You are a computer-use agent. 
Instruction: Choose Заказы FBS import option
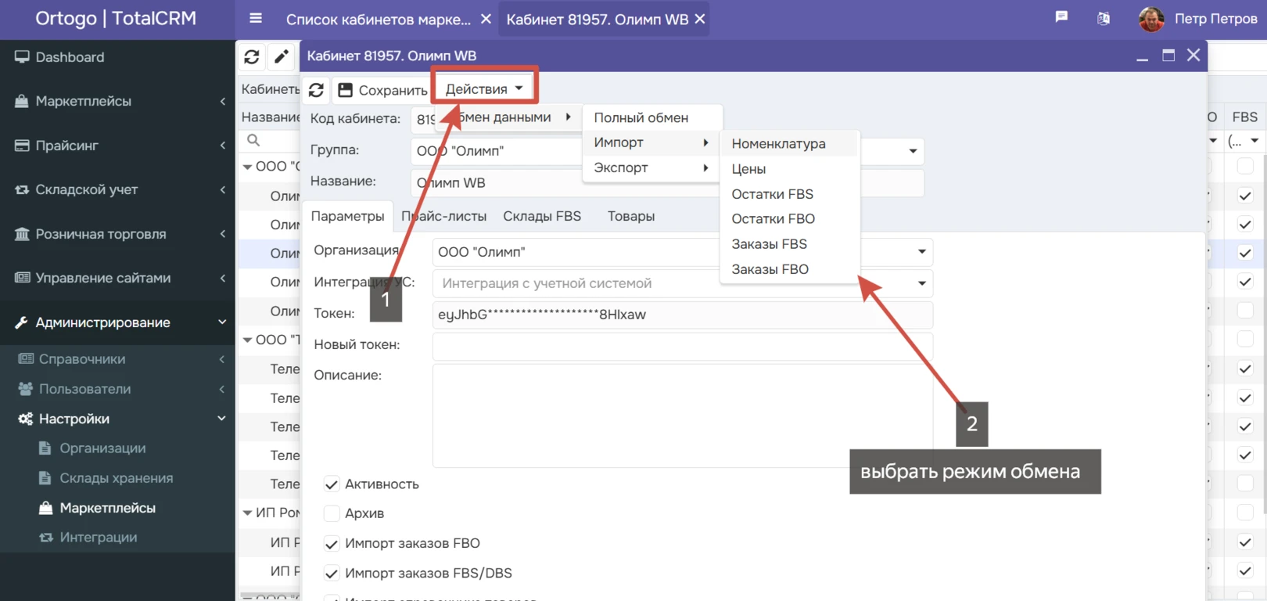pos(790,244)
